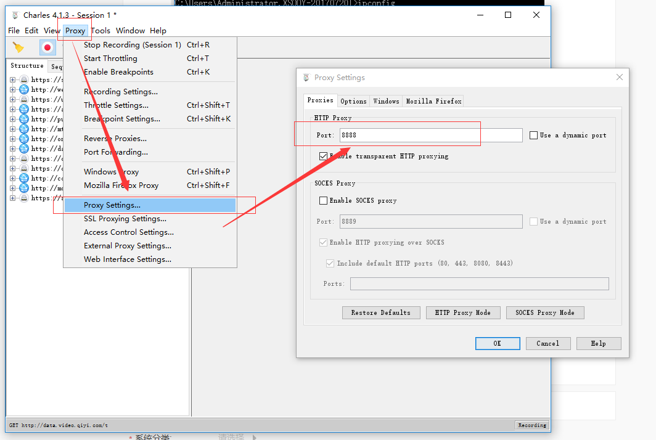Click the padlock icon beside https://u

pos(24,99)
